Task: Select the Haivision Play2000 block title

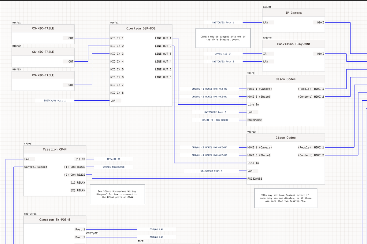Action: coord(293,44)
